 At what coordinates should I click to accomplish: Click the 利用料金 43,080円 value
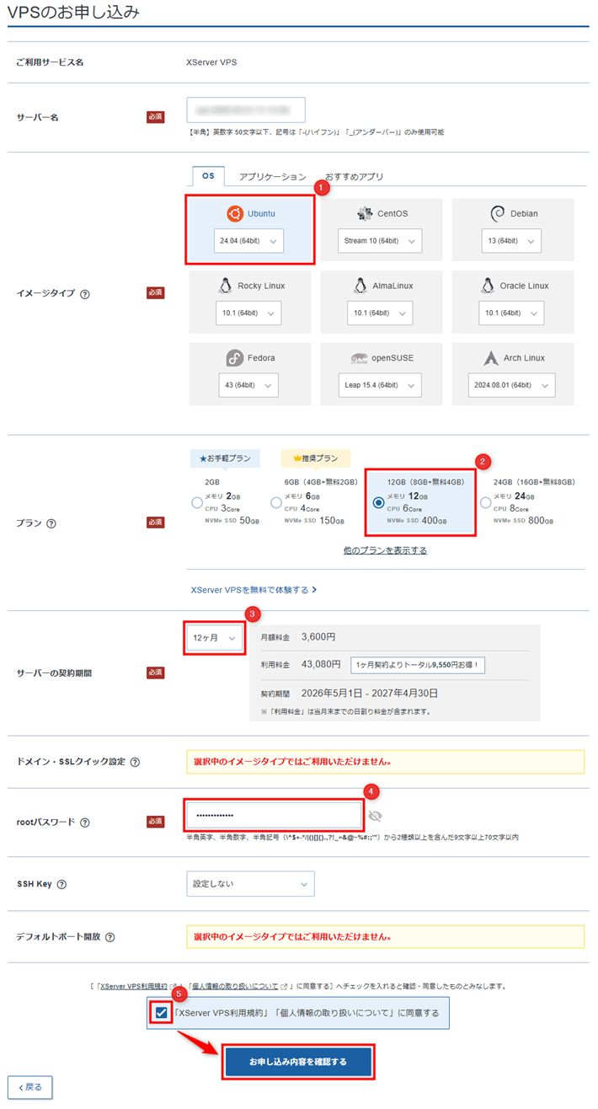tap(320, 665)
